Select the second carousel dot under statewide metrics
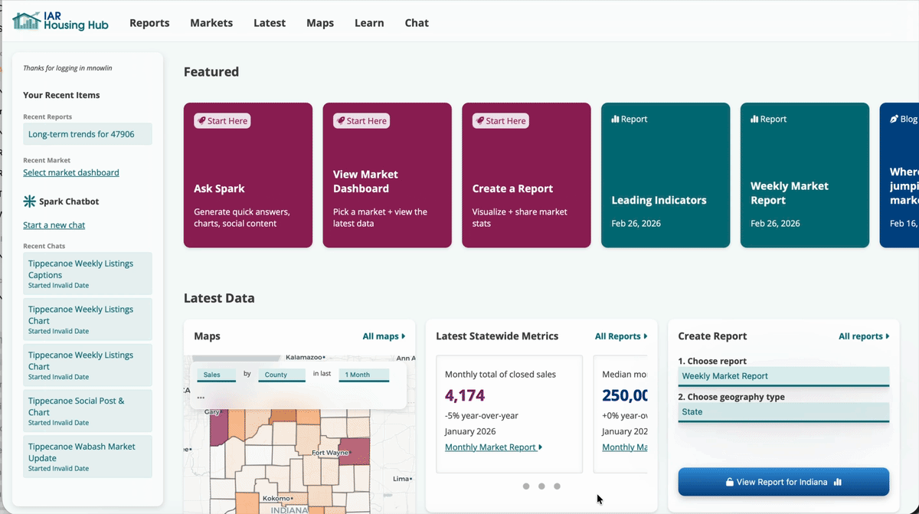 [x=541, y=486]
